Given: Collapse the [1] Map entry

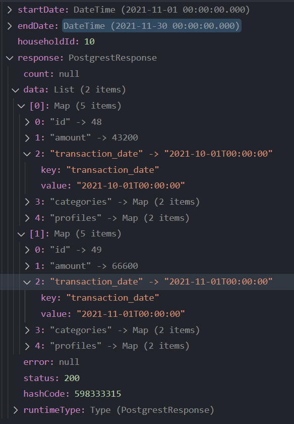Looking at the screenshot, I should [x=22, y=233].
